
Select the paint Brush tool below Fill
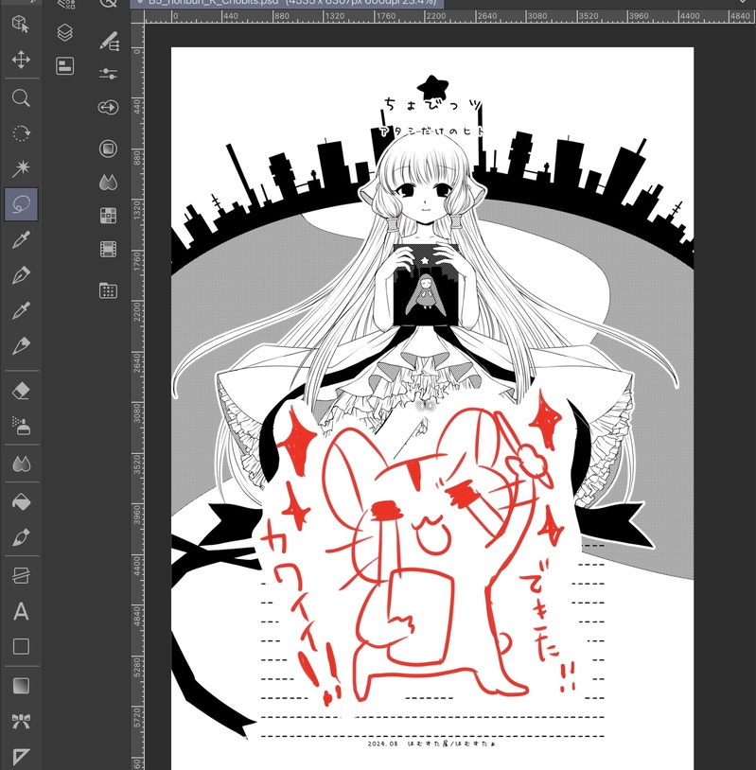[21, 537]
